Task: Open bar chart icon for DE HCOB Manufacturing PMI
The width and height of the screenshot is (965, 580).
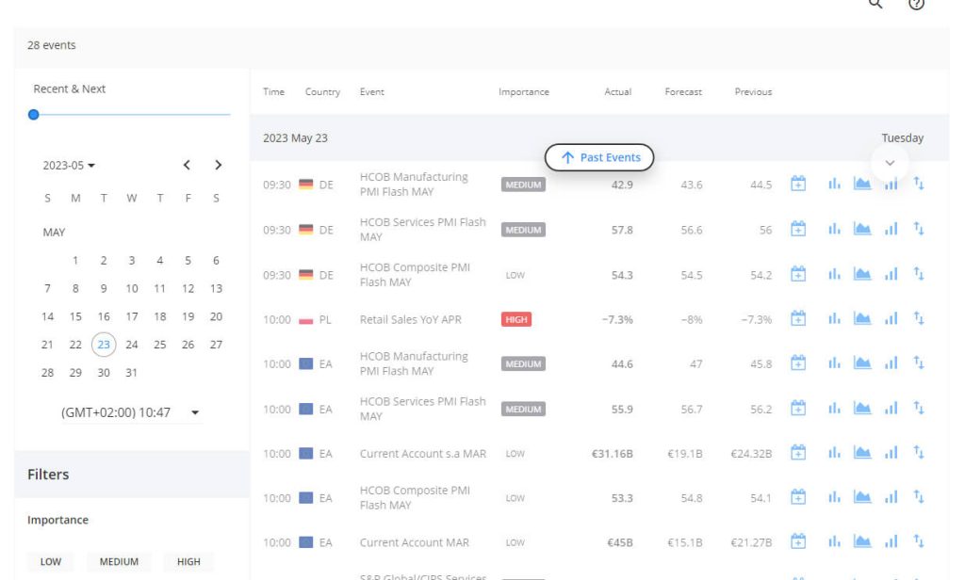Action: point(834,184)
